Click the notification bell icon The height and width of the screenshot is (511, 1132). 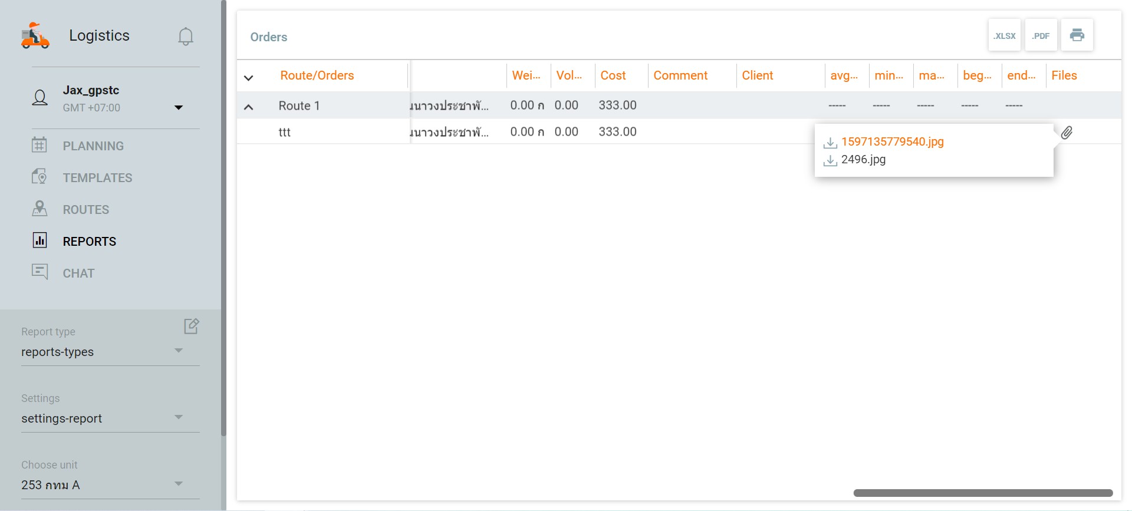[186, 37]
